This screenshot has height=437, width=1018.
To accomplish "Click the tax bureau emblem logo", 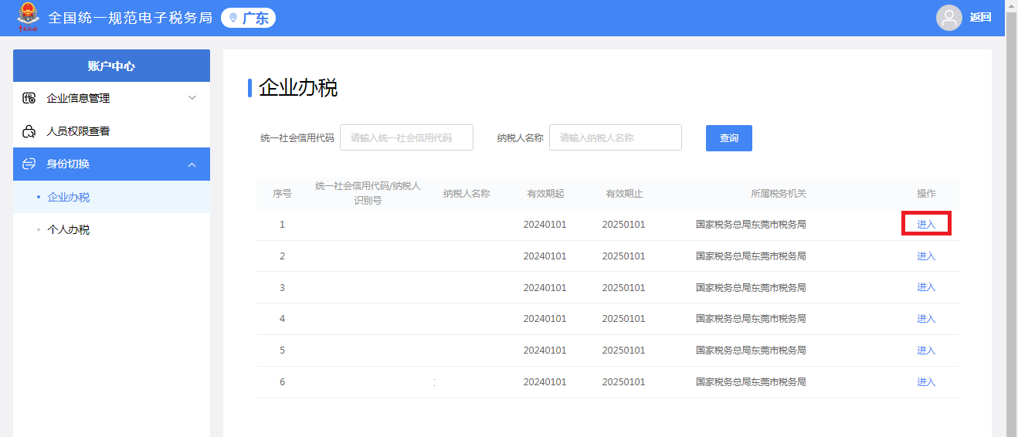I will tap(29, 17).
